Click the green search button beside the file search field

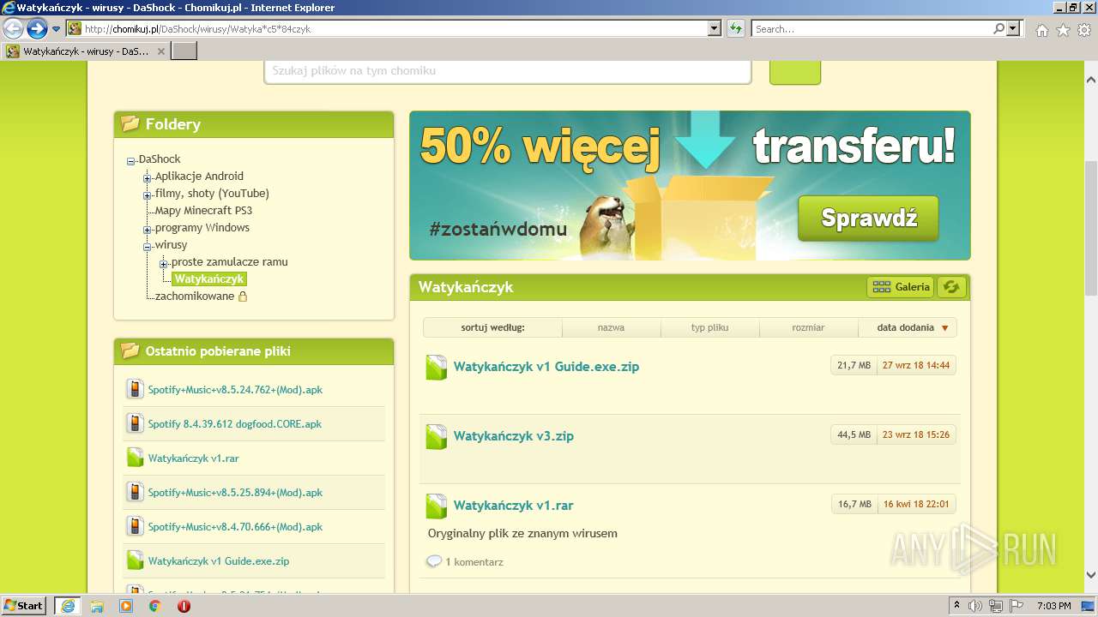coord(795,72)
